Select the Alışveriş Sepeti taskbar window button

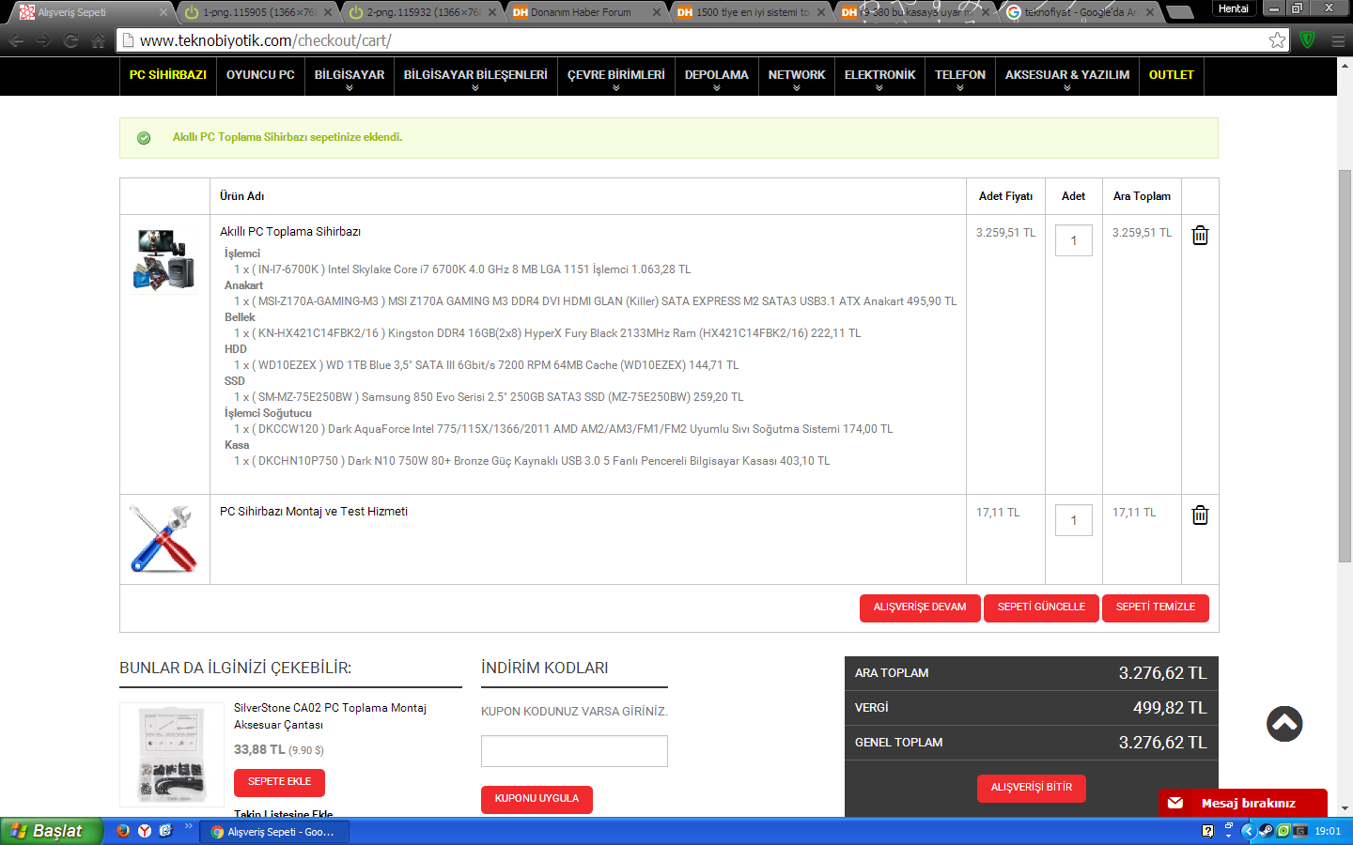click(274, 832)
